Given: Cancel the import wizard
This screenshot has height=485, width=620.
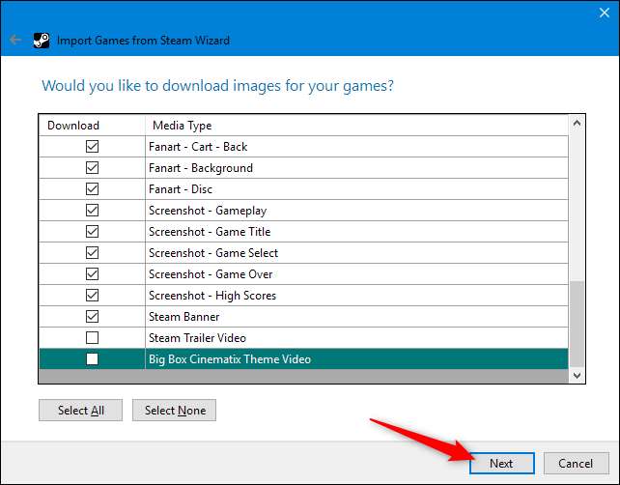Looking at the screenshot, I should (x=577, y=463).
